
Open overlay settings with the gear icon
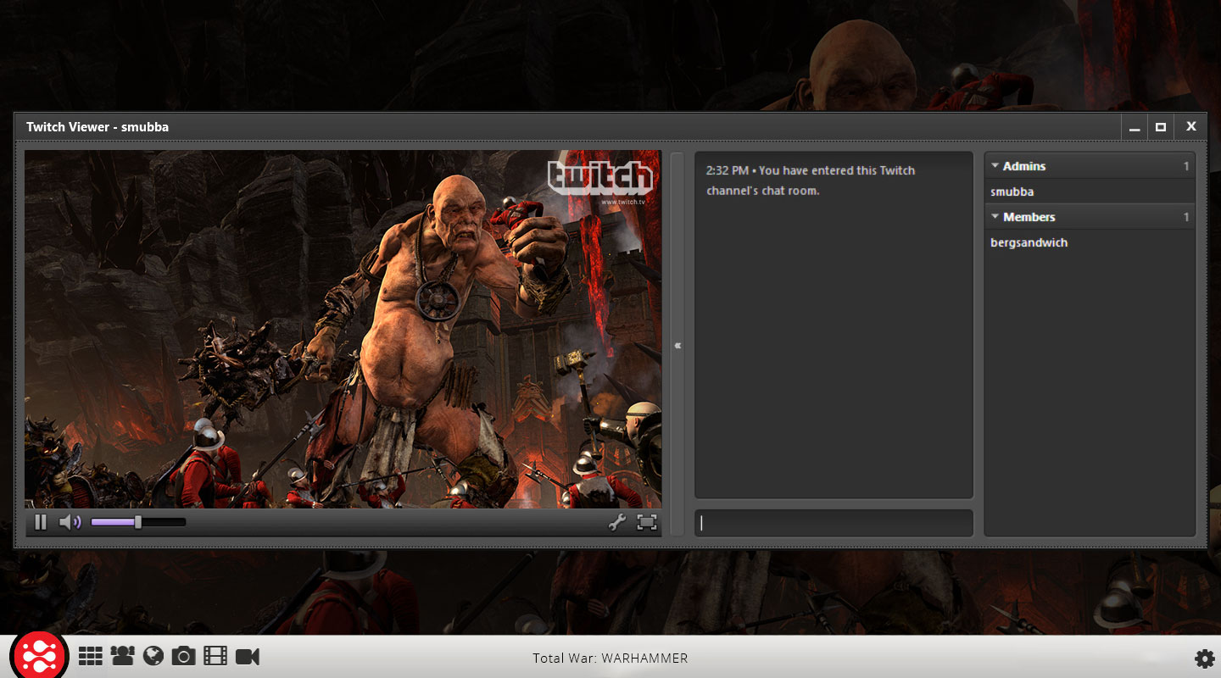1204,659
